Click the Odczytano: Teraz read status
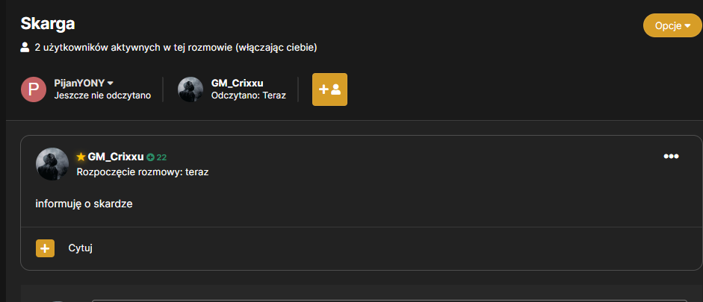The height and width of the screenshot is (302, 703). pos(248,95)
